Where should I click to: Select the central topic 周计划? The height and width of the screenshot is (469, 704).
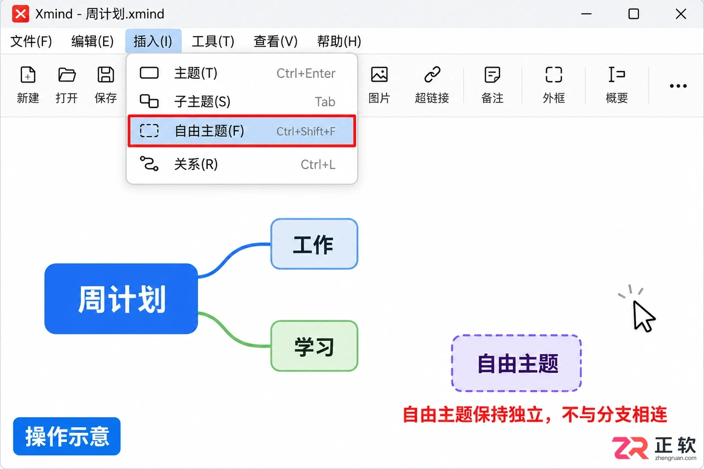tap(121, 299)
